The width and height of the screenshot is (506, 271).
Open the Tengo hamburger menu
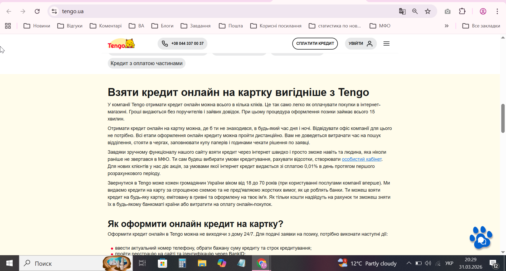(x=386, y=43)
